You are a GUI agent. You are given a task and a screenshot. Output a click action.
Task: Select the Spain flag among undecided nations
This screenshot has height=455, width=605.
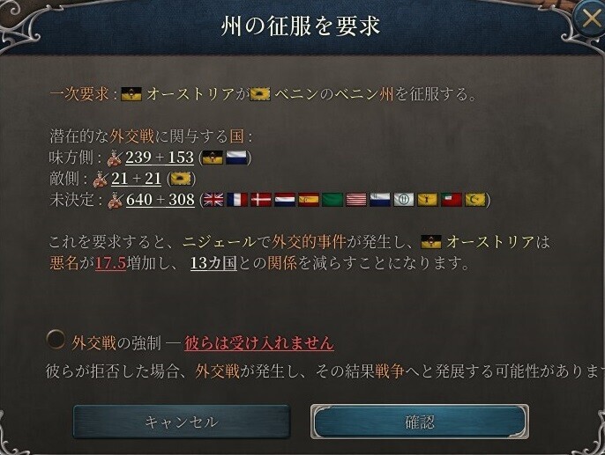coord(309,200)
